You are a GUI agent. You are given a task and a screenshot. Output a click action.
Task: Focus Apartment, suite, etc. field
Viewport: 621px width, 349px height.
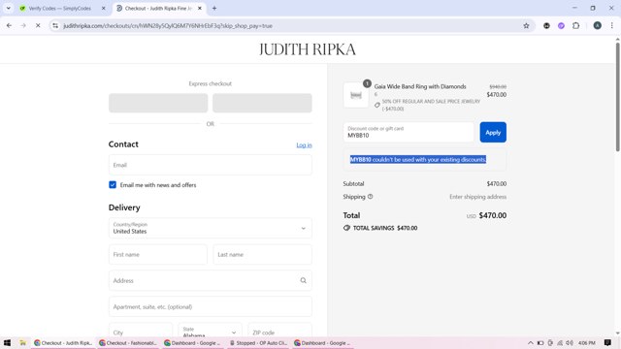coord(211,306)
